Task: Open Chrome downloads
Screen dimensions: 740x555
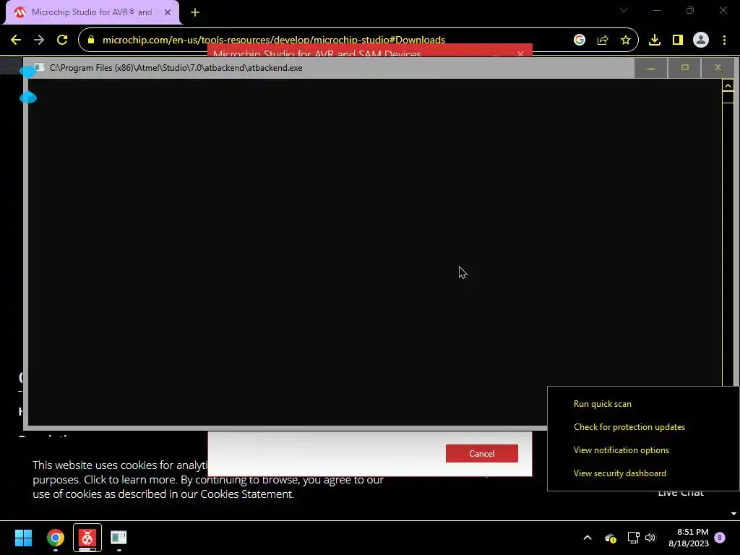Action: [655, 40]
